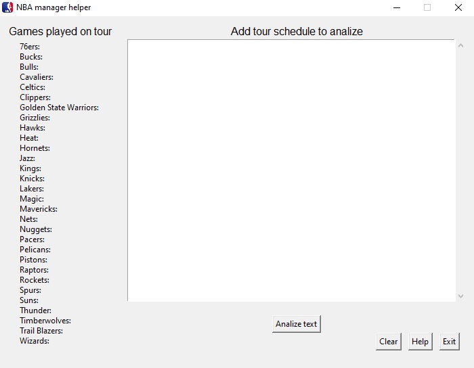Select the Thunder: label
474x368 pixels.
click(x=35, y=310)
